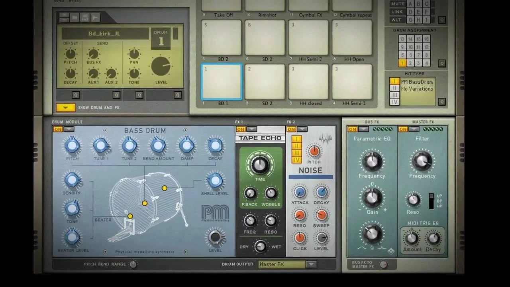This screenshot has height=287, width=510.
Task: Click the Q button beside the pad group letters
Action: (441, 20)
